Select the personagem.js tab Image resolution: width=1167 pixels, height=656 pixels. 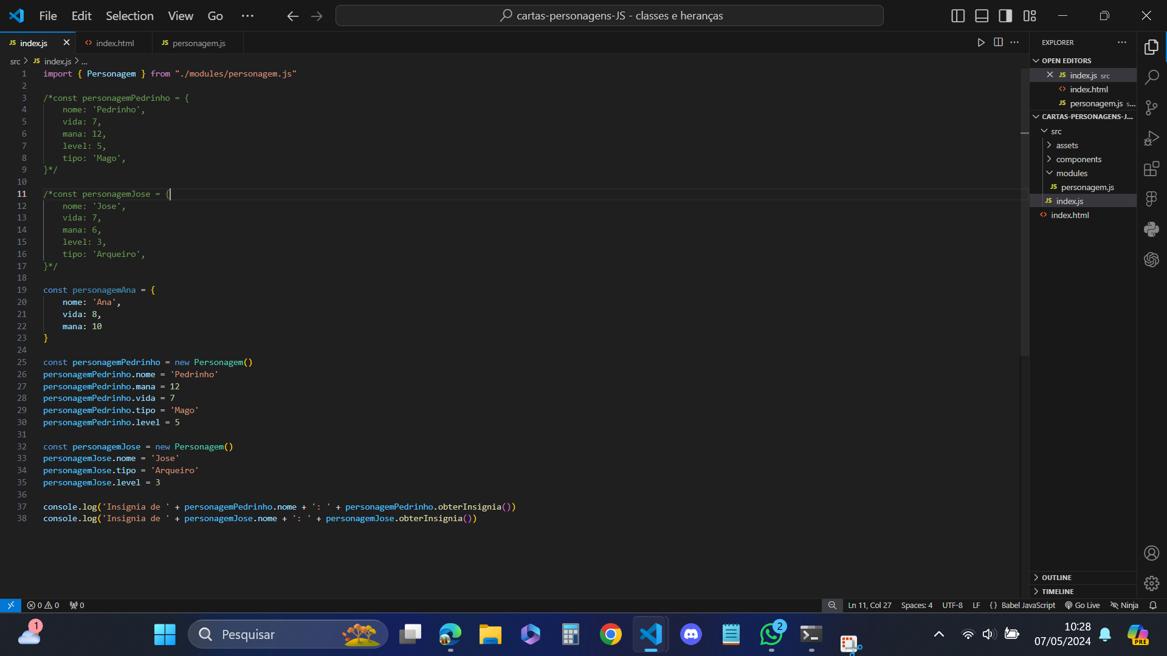[x=199, y=43]
